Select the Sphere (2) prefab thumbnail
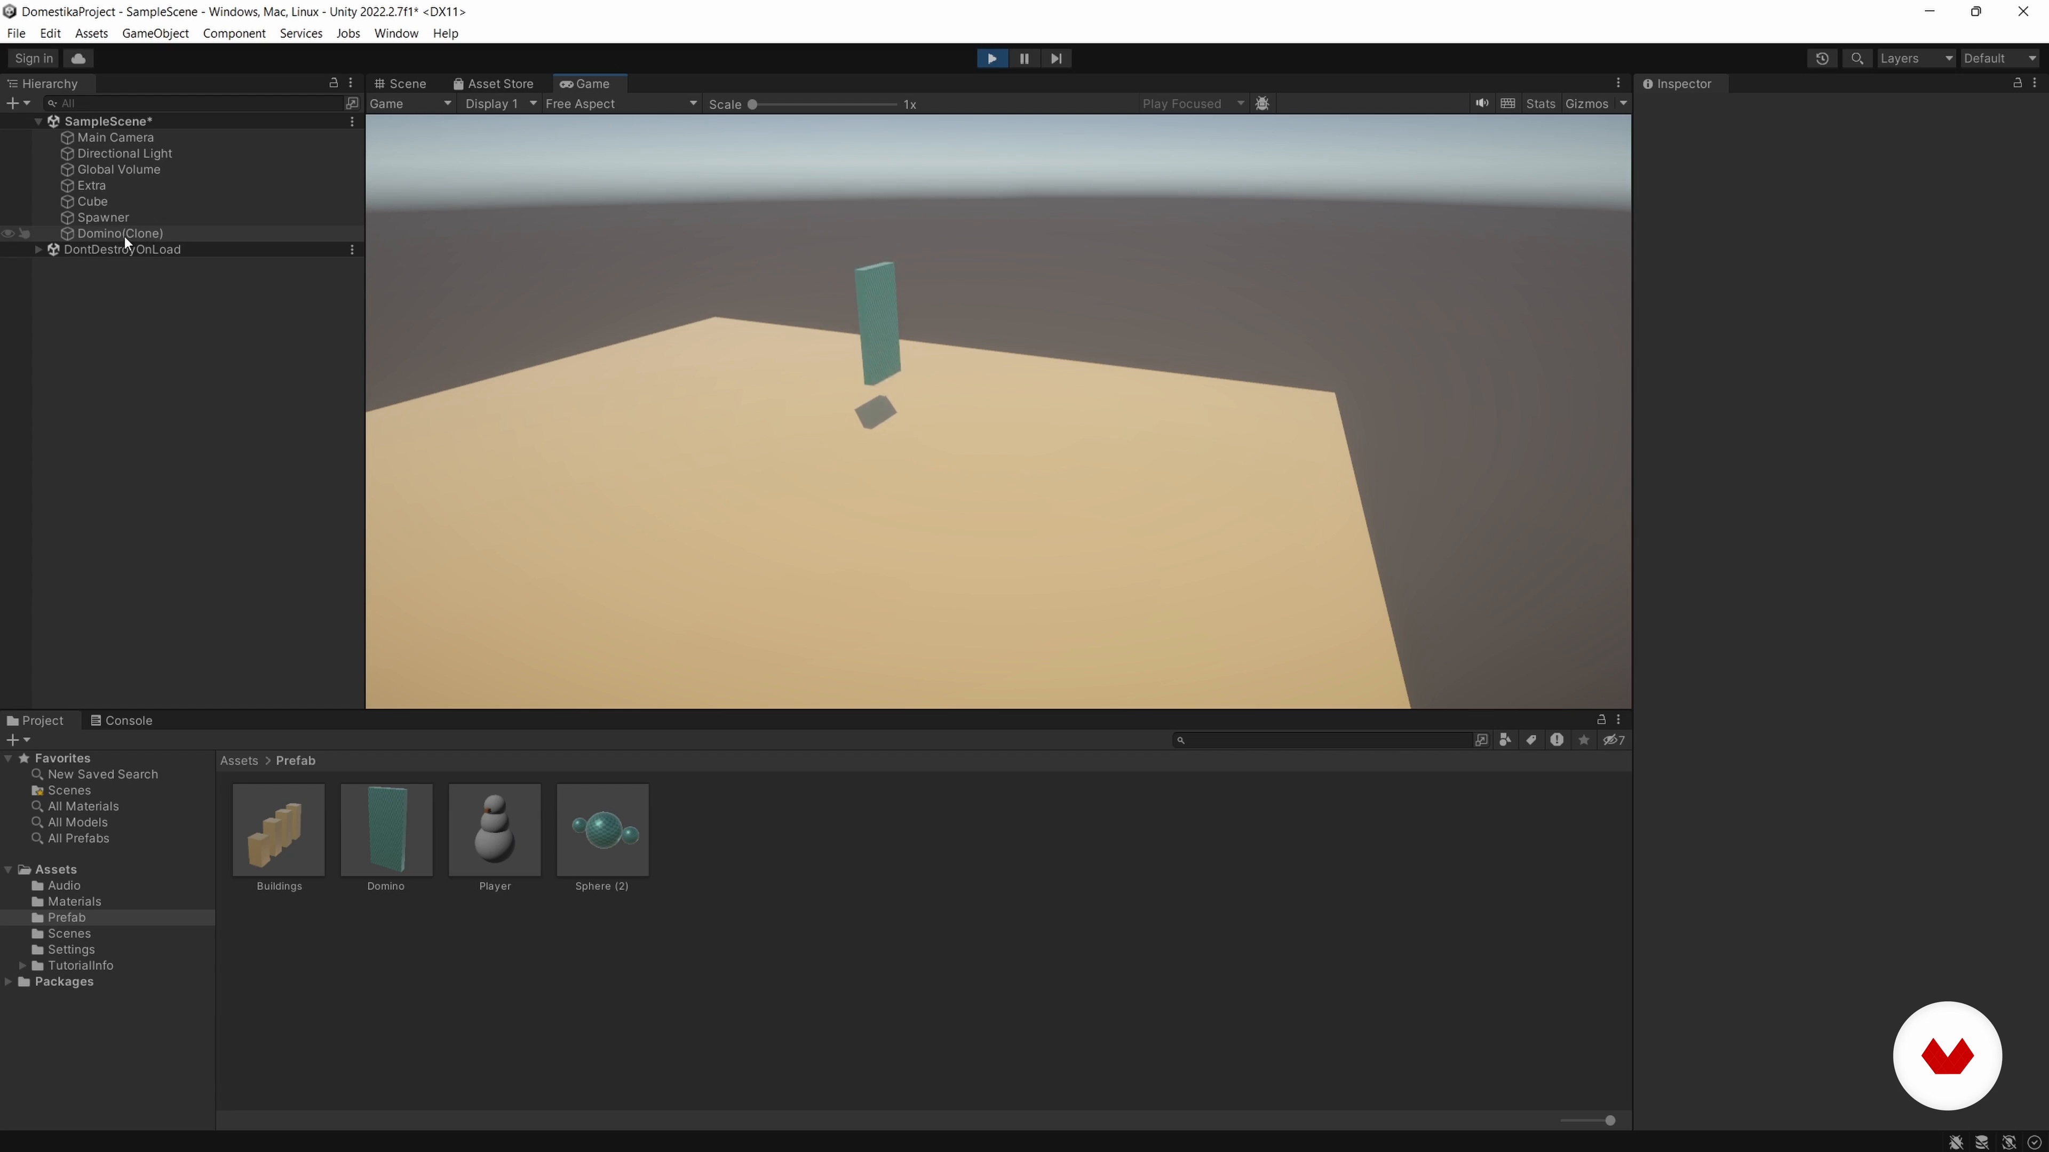 point(603,830)
